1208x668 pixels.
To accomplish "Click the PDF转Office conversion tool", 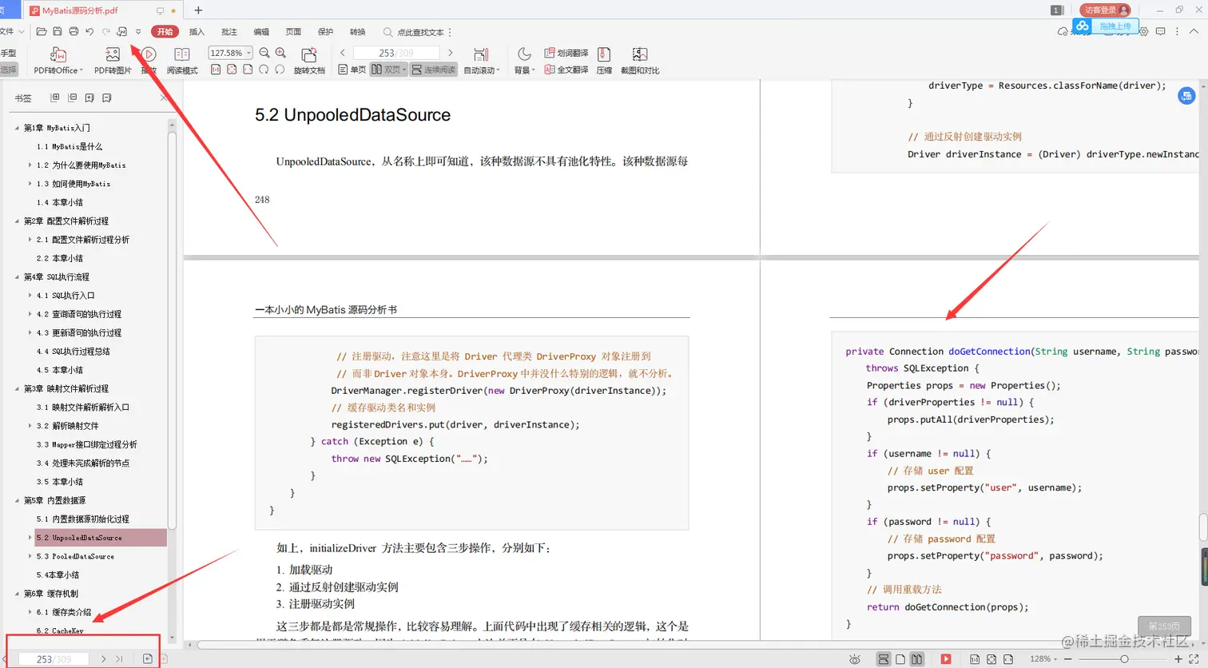I will pos(58,61).
